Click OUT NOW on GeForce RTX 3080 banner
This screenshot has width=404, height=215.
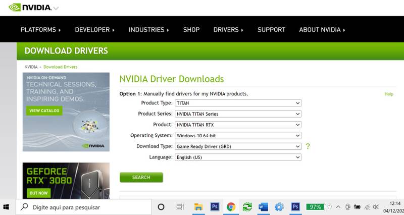[39, 193]
